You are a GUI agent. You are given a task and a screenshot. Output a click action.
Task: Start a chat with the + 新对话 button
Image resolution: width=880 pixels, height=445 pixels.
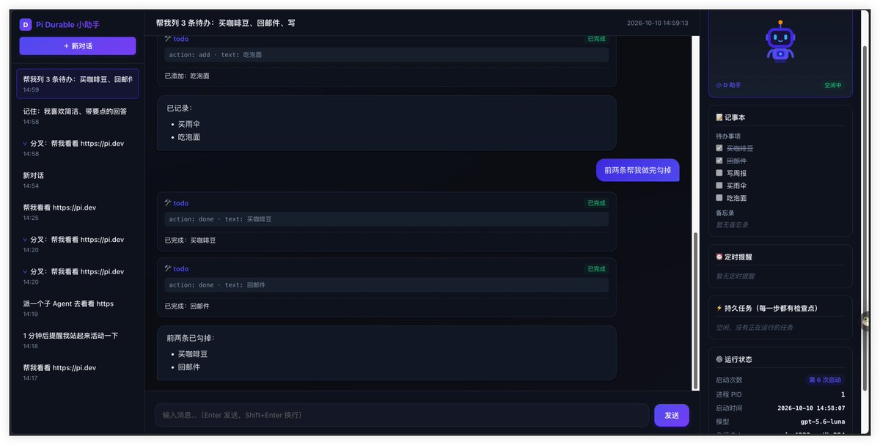coord(78,46)
